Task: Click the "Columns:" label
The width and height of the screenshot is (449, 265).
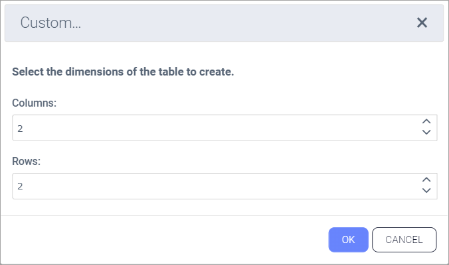Action: coord(34,103)
